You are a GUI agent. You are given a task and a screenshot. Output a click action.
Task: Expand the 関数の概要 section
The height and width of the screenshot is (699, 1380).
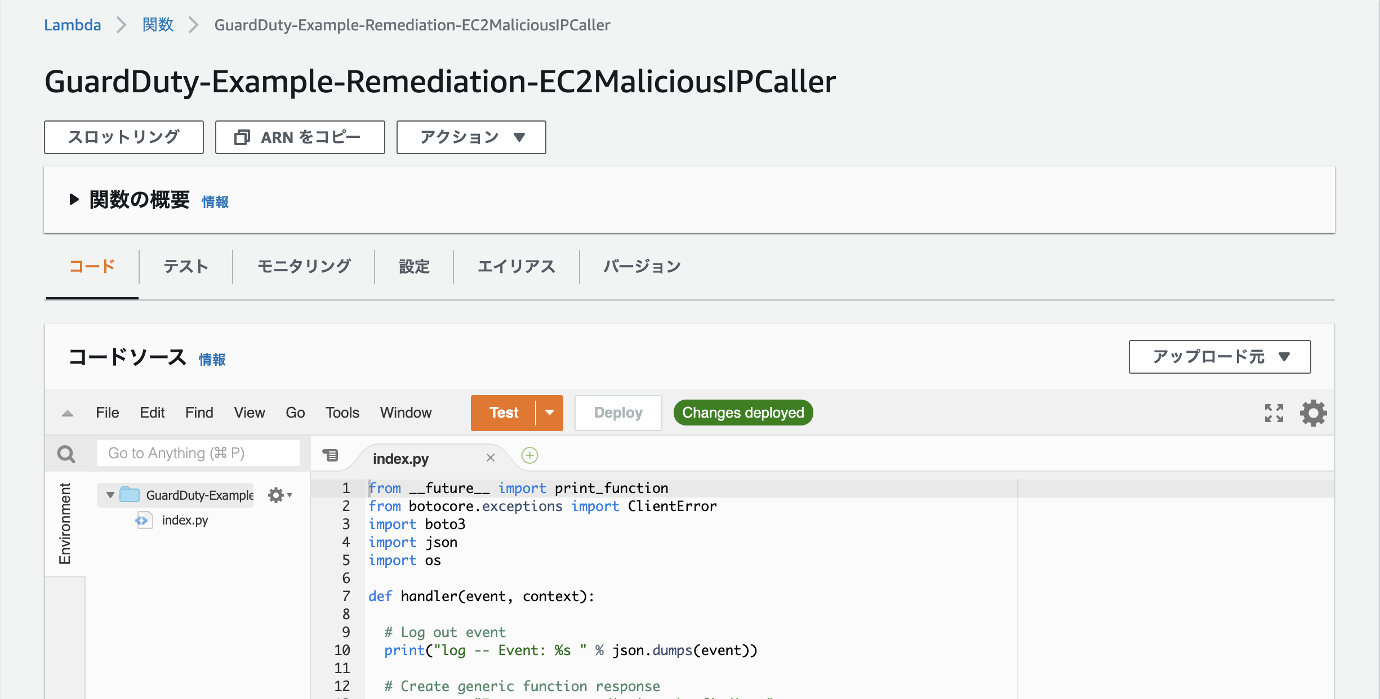(74, 199)
